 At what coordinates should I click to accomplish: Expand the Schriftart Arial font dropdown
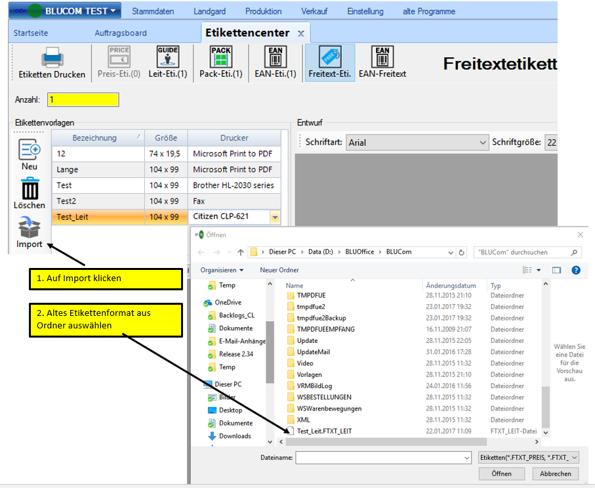482,143
